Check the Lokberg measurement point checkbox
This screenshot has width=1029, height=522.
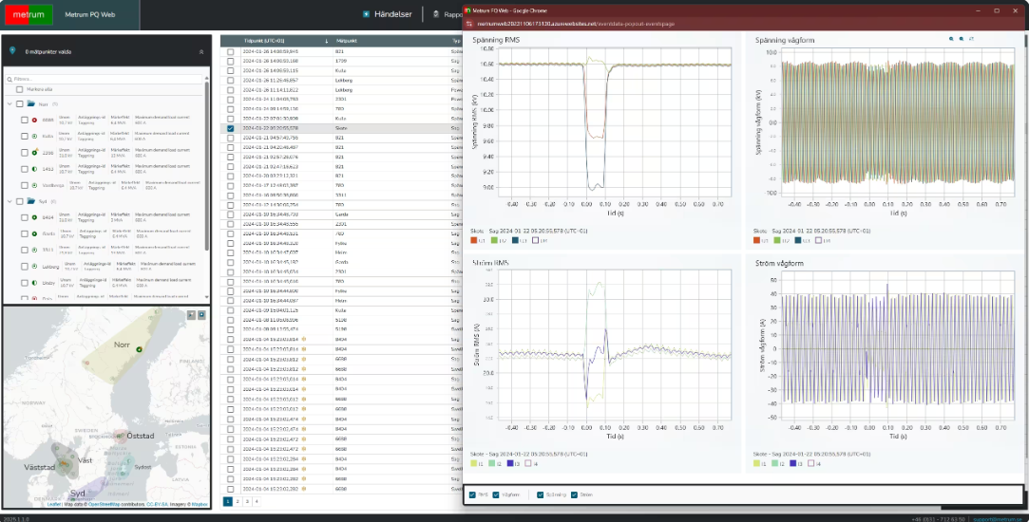25,267
